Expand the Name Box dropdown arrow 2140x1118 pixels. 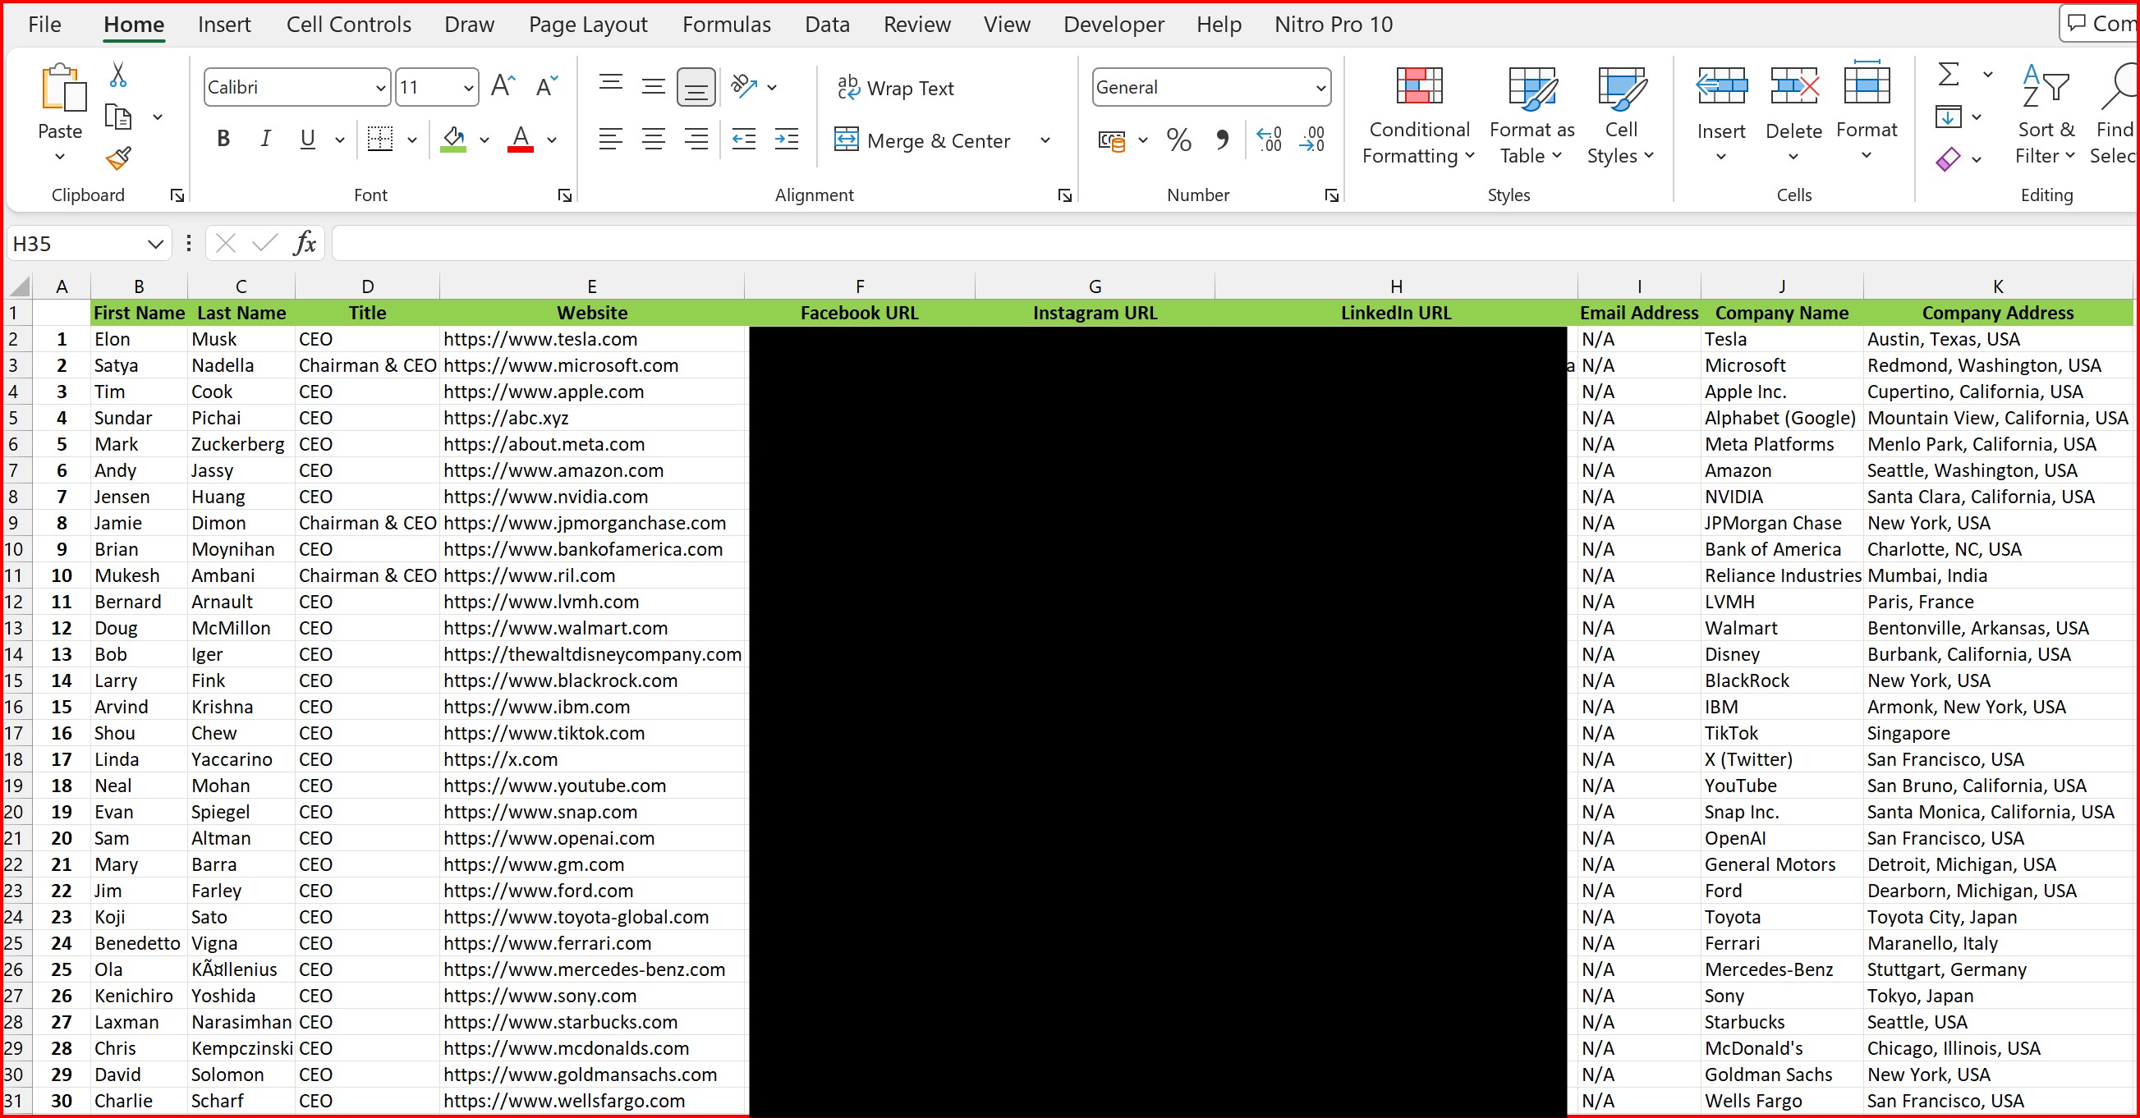pos(155,244)
